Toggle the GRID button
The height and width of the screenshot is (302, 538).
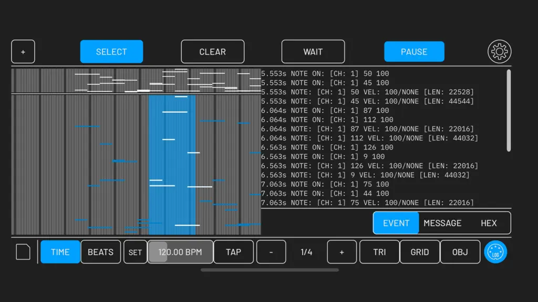coord(420,252)
